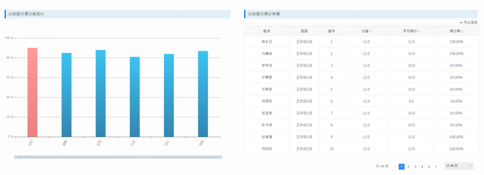Click sort arrows next to 分值
This screenshot has width=484, height=175.
pos(370,31)
